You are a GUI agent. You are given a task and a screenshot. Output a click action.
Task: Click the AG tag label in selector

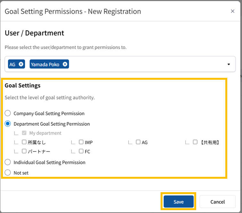pos(13,64)
